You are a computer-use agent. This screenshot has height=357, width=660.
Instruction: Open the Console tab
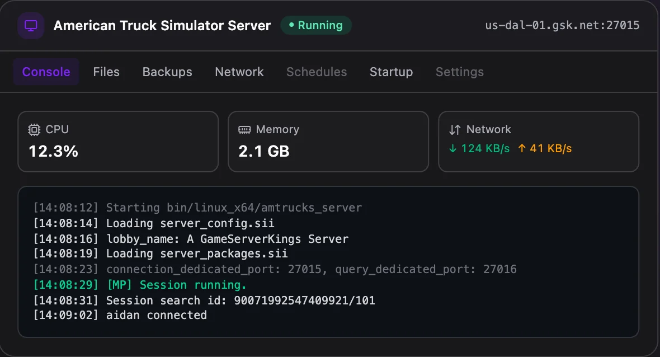coord(46,72)
